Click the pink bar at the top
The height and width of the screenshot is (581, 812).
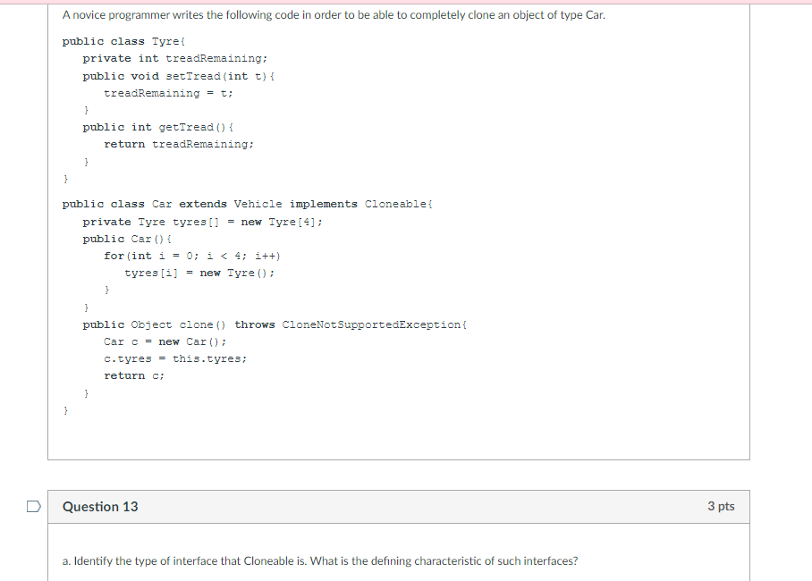406,3
